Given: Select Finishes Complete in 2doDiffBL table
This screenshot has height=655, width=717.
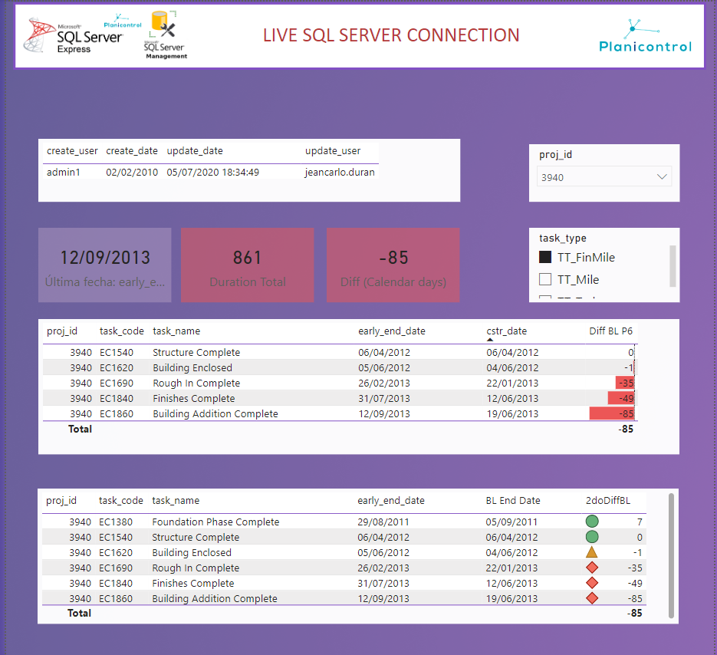Looking at the screenshot, I should click(x=193, y=583).
